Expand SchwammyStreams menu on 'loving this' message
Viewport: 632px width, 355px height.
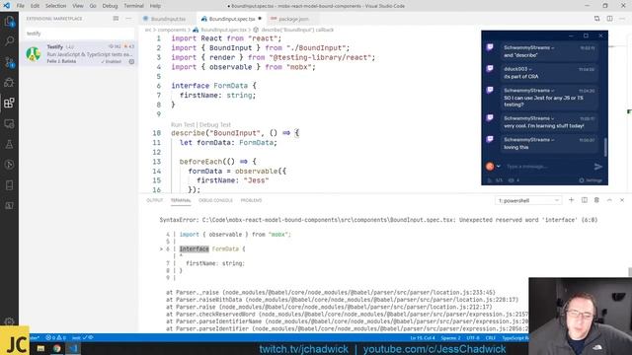click(x=553, y=140)
